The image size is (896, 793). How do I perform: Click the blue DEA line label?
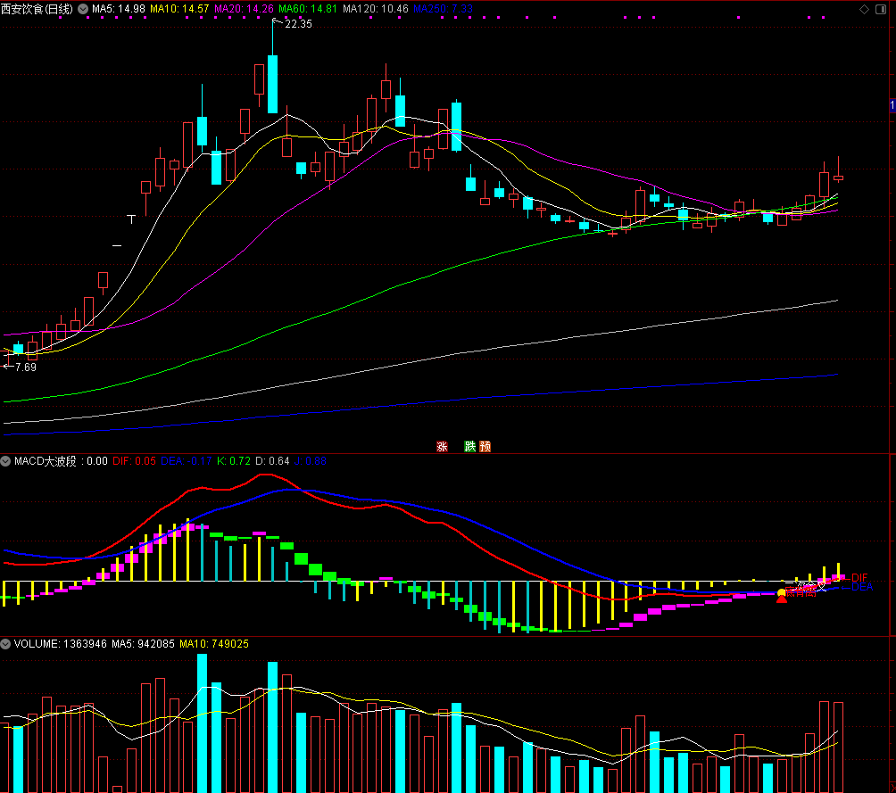coord(862,587)
